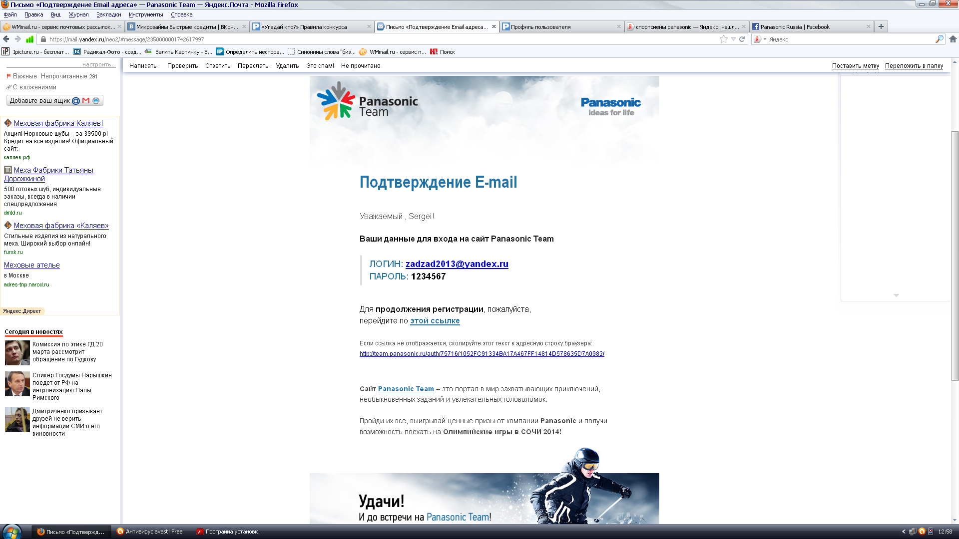The image size is (959, 539).
Task: Open team.panasonic.ru auth URL link
Action: (x=481, y=354)
